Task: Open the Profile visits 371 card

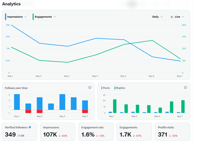Action: pyautogui.click(x=172, y=132)
